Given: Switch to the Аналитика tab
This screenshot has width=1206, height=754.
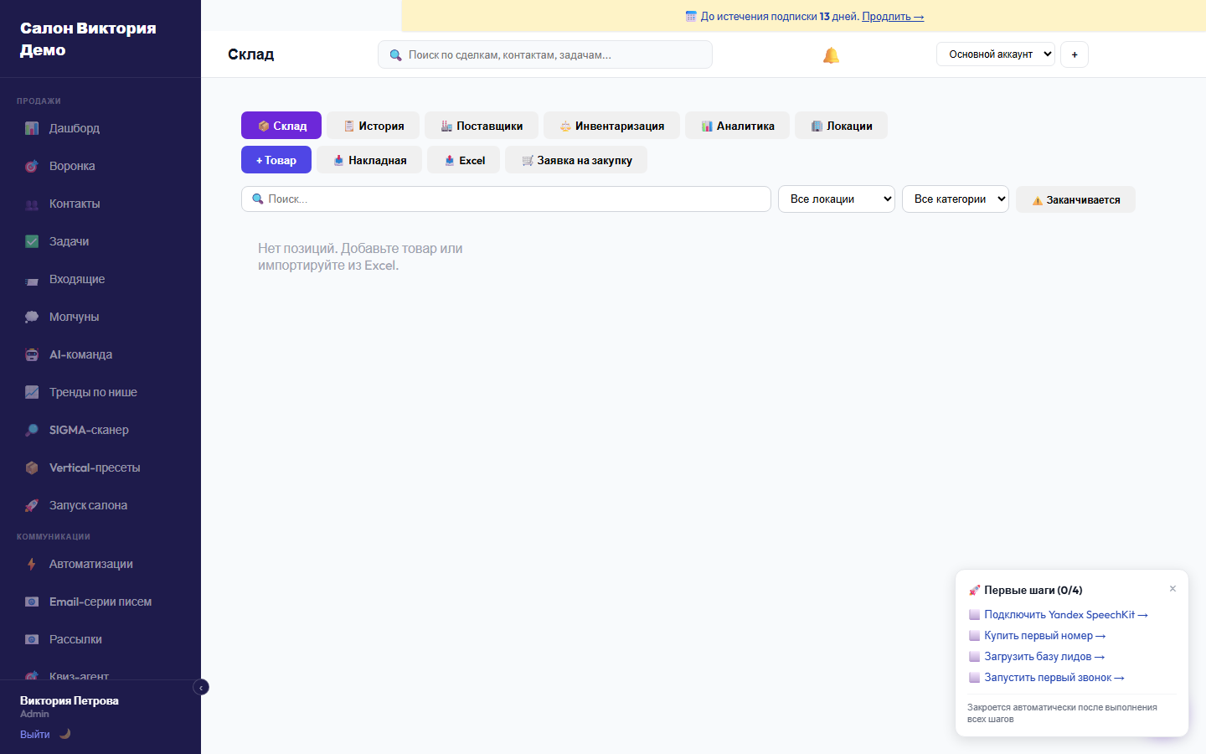Looking at the screenshot, I should 737,126.
